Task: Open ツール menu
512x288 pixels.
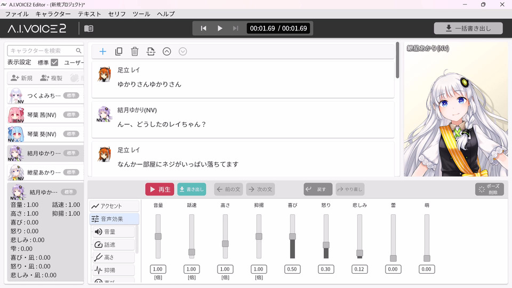Action: point(141,14)
